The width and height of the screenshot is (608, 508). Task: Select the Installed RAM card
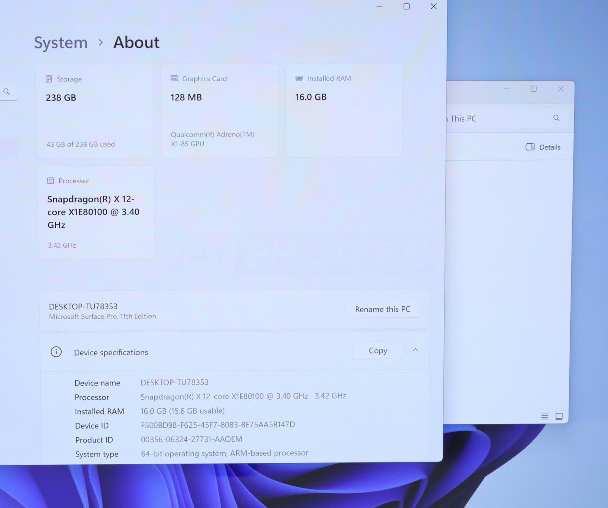(344, 111)
